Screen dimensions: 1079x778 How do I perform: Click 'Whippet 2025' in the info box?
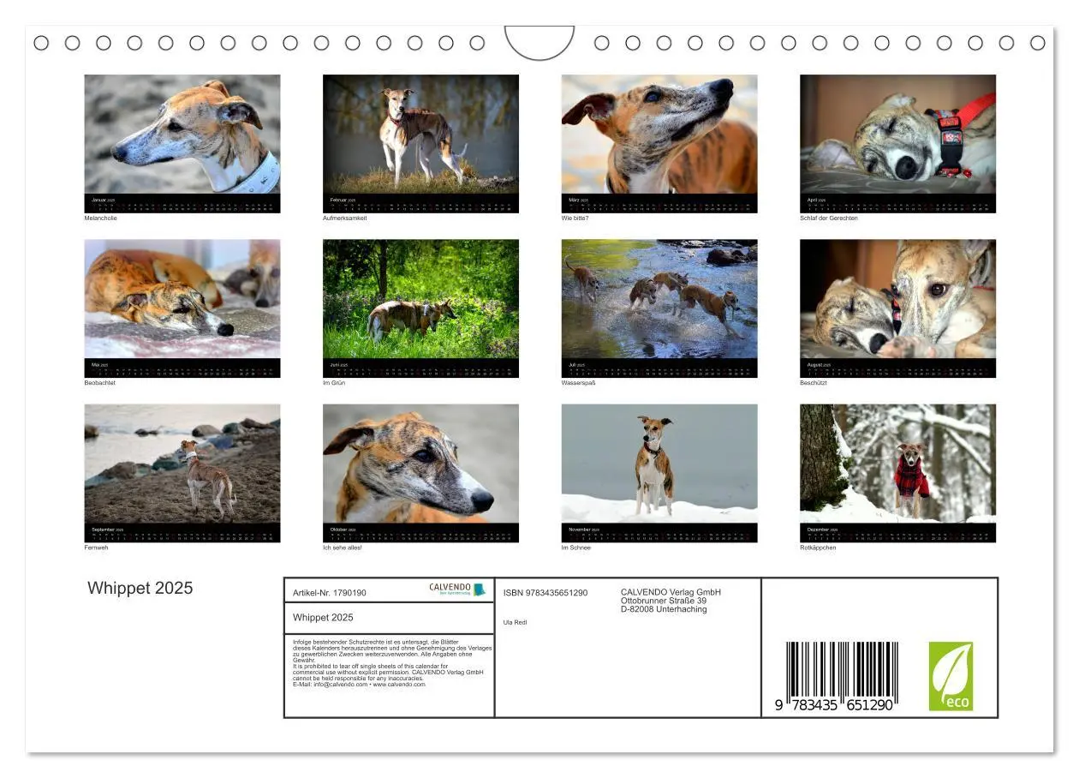tap(323, 618)
